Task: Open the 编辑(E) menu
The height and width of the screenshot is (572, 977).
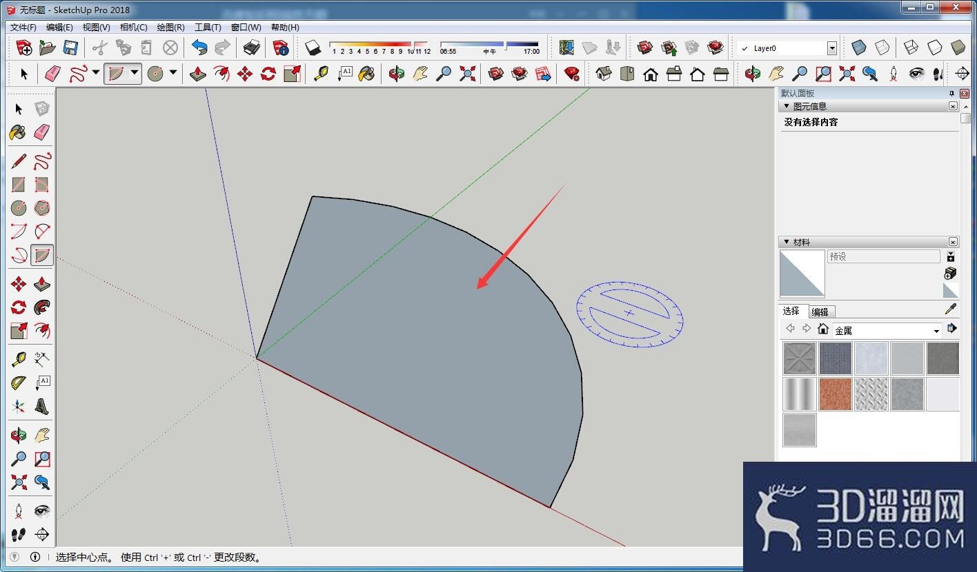Action: pyautogui.click(x=59, y=27)
